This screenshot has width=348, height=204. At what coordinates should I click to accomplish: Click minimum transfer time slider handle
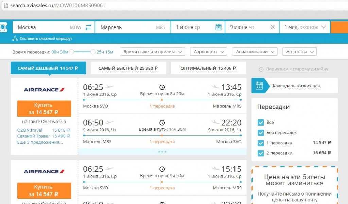(x=71, y=52)
